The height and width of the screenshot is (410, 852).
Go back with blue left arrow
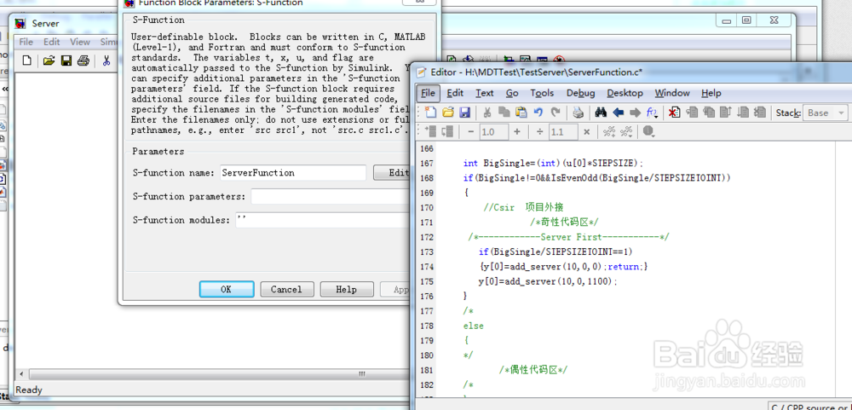pos(618,113)
